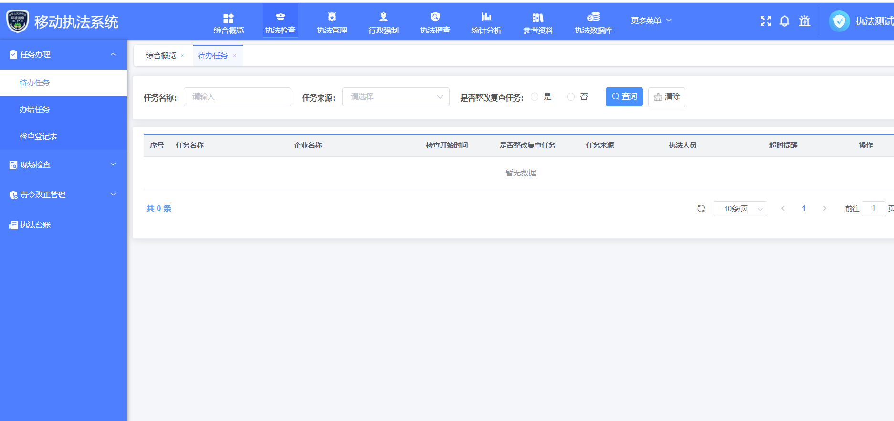Image resolution: width=894 pixels, height=421 pixels.
Task: Go to previous page arrow
Action: [x=783, y=208]
